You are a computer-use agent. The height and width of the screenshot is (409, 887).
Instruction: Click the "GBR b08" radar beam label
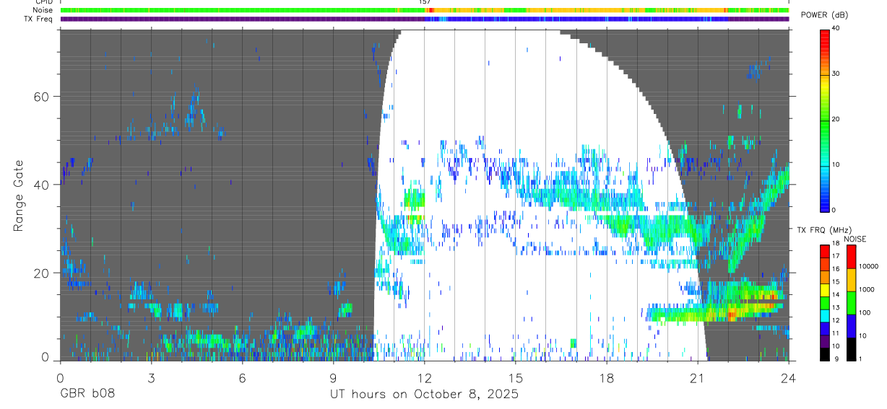87,395
